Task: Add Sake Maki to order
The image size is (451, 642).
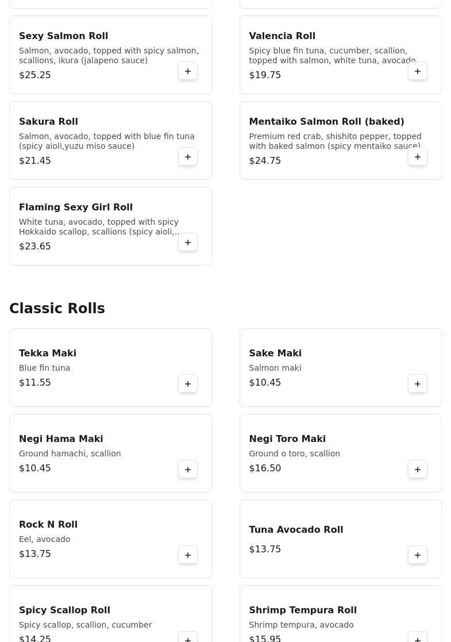Action: point(418,384)
